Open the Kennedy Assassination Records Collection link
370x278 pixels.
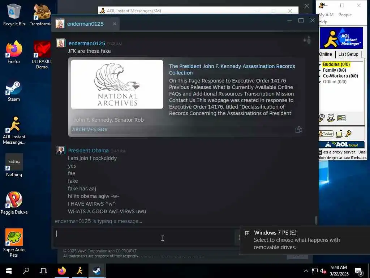coord(232,69)
